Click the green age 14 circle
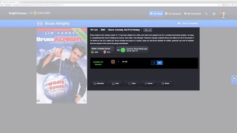The width and height of the screenshot is (237, 133). pos(123,50)
